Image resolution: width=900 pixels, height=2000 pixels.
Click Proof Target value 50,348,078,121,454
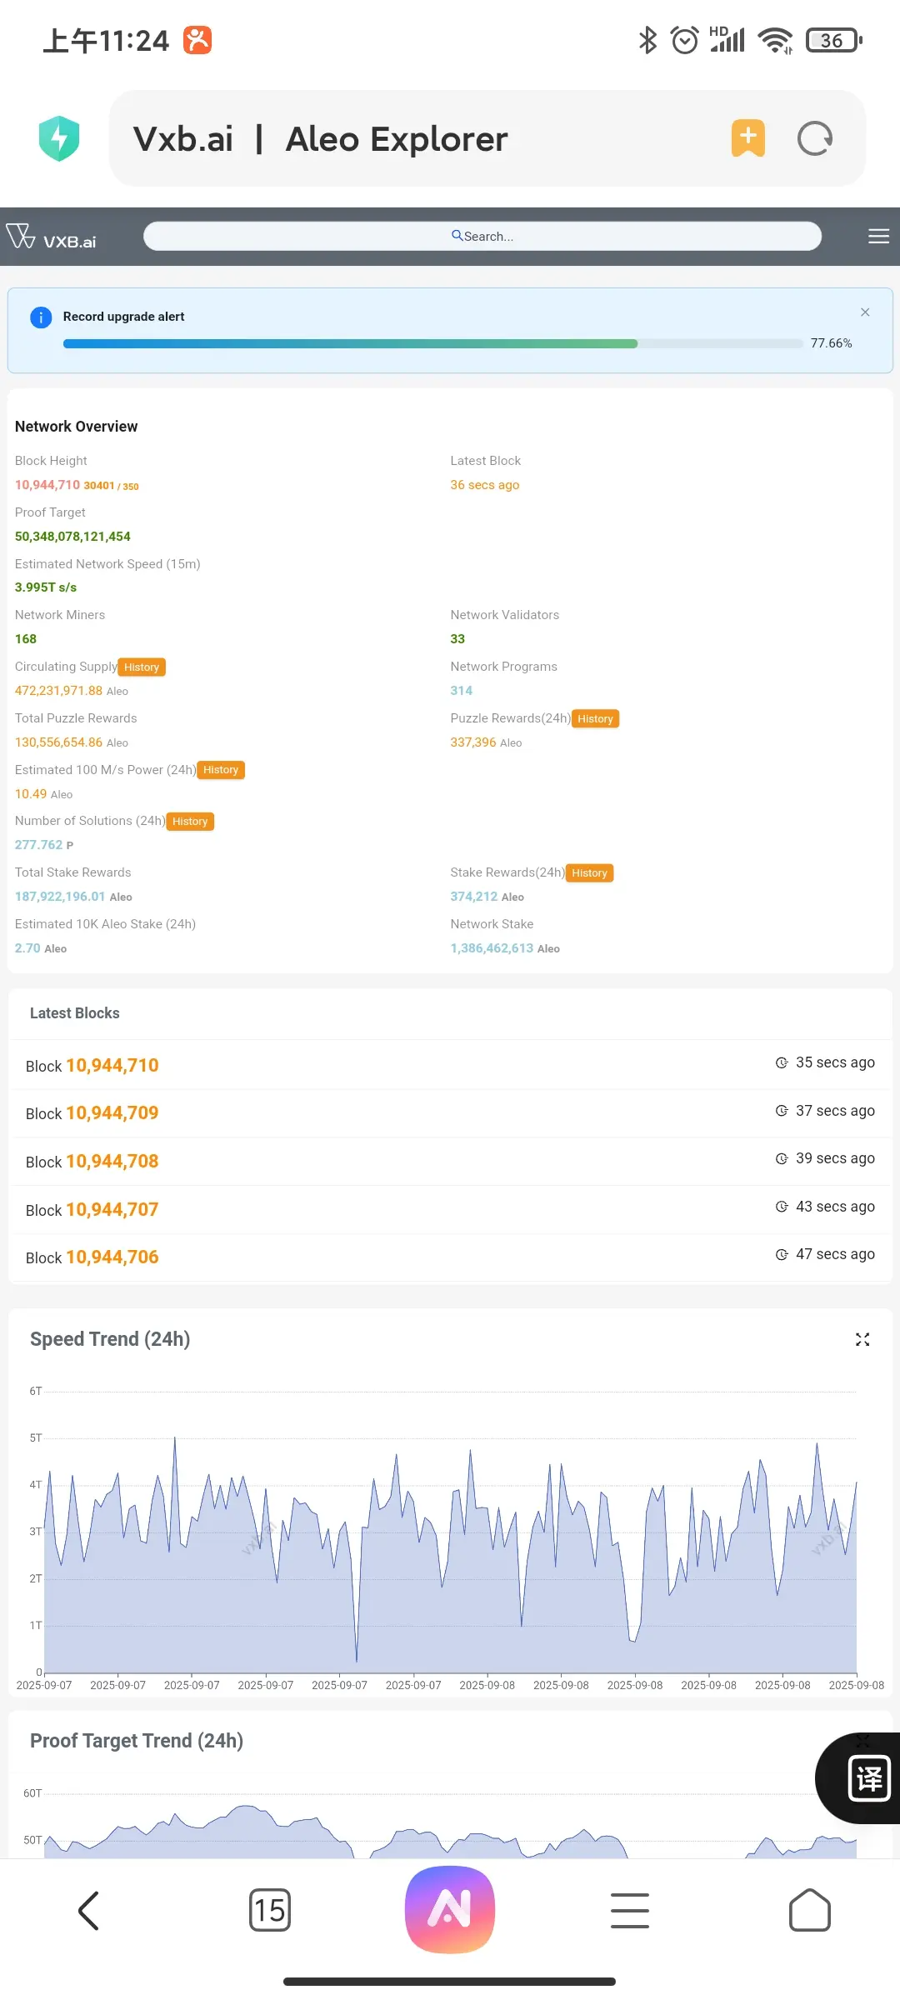tap(72, 537)
